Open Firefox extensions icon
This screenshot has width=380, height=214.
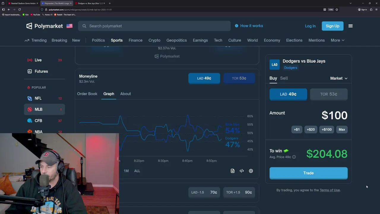click(371, 10)
